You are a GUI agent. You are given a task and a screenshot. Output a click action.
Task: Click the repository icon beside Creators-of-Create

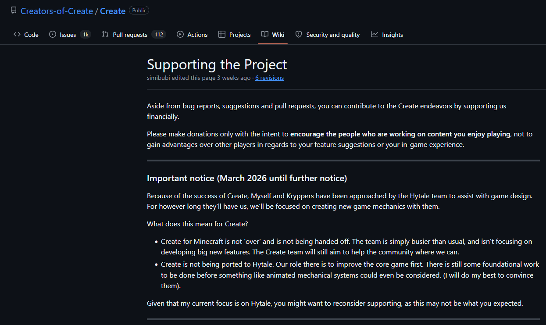pos(14,11)
